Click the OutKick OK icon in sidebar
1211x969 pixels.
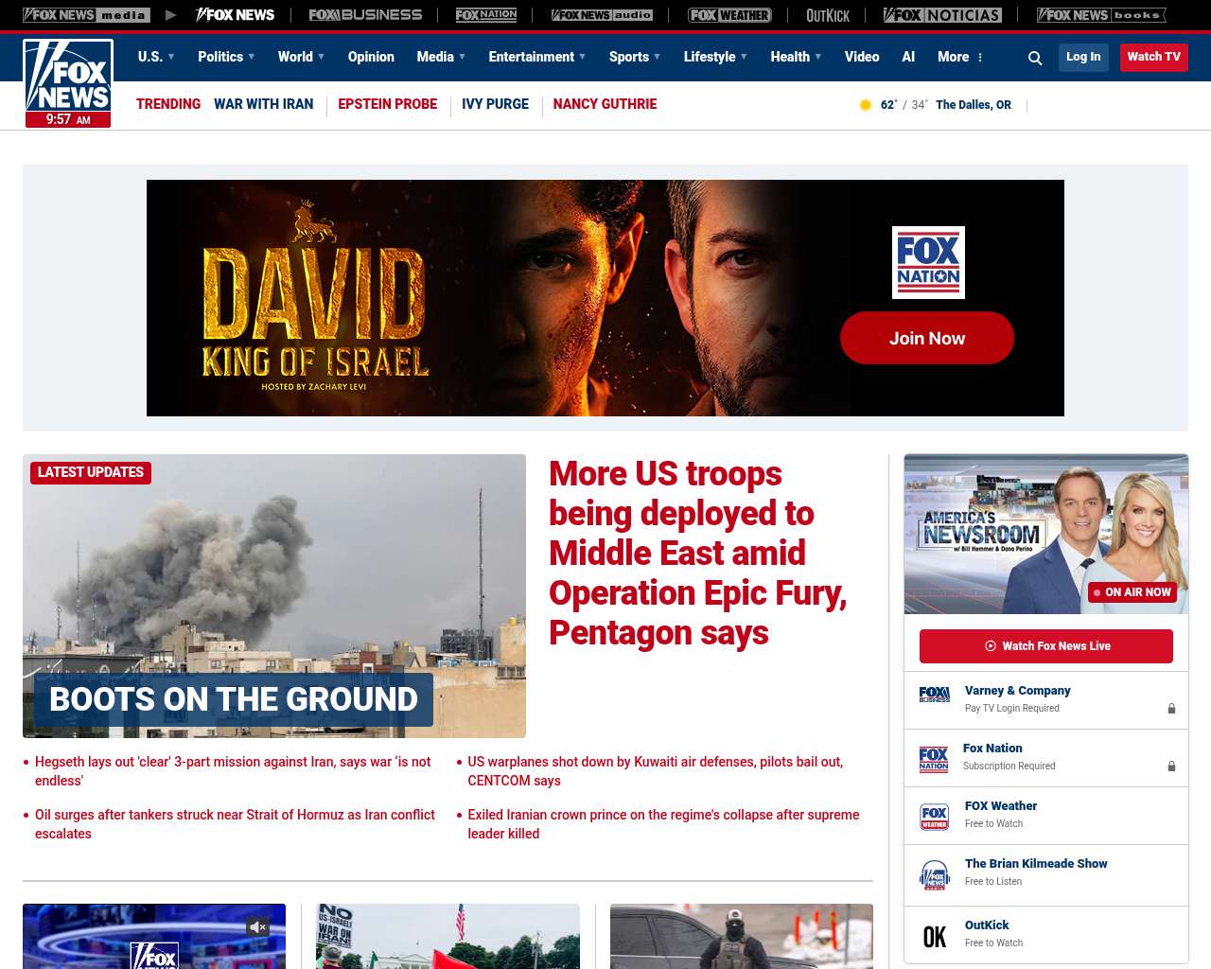click(x=934, y=936)
